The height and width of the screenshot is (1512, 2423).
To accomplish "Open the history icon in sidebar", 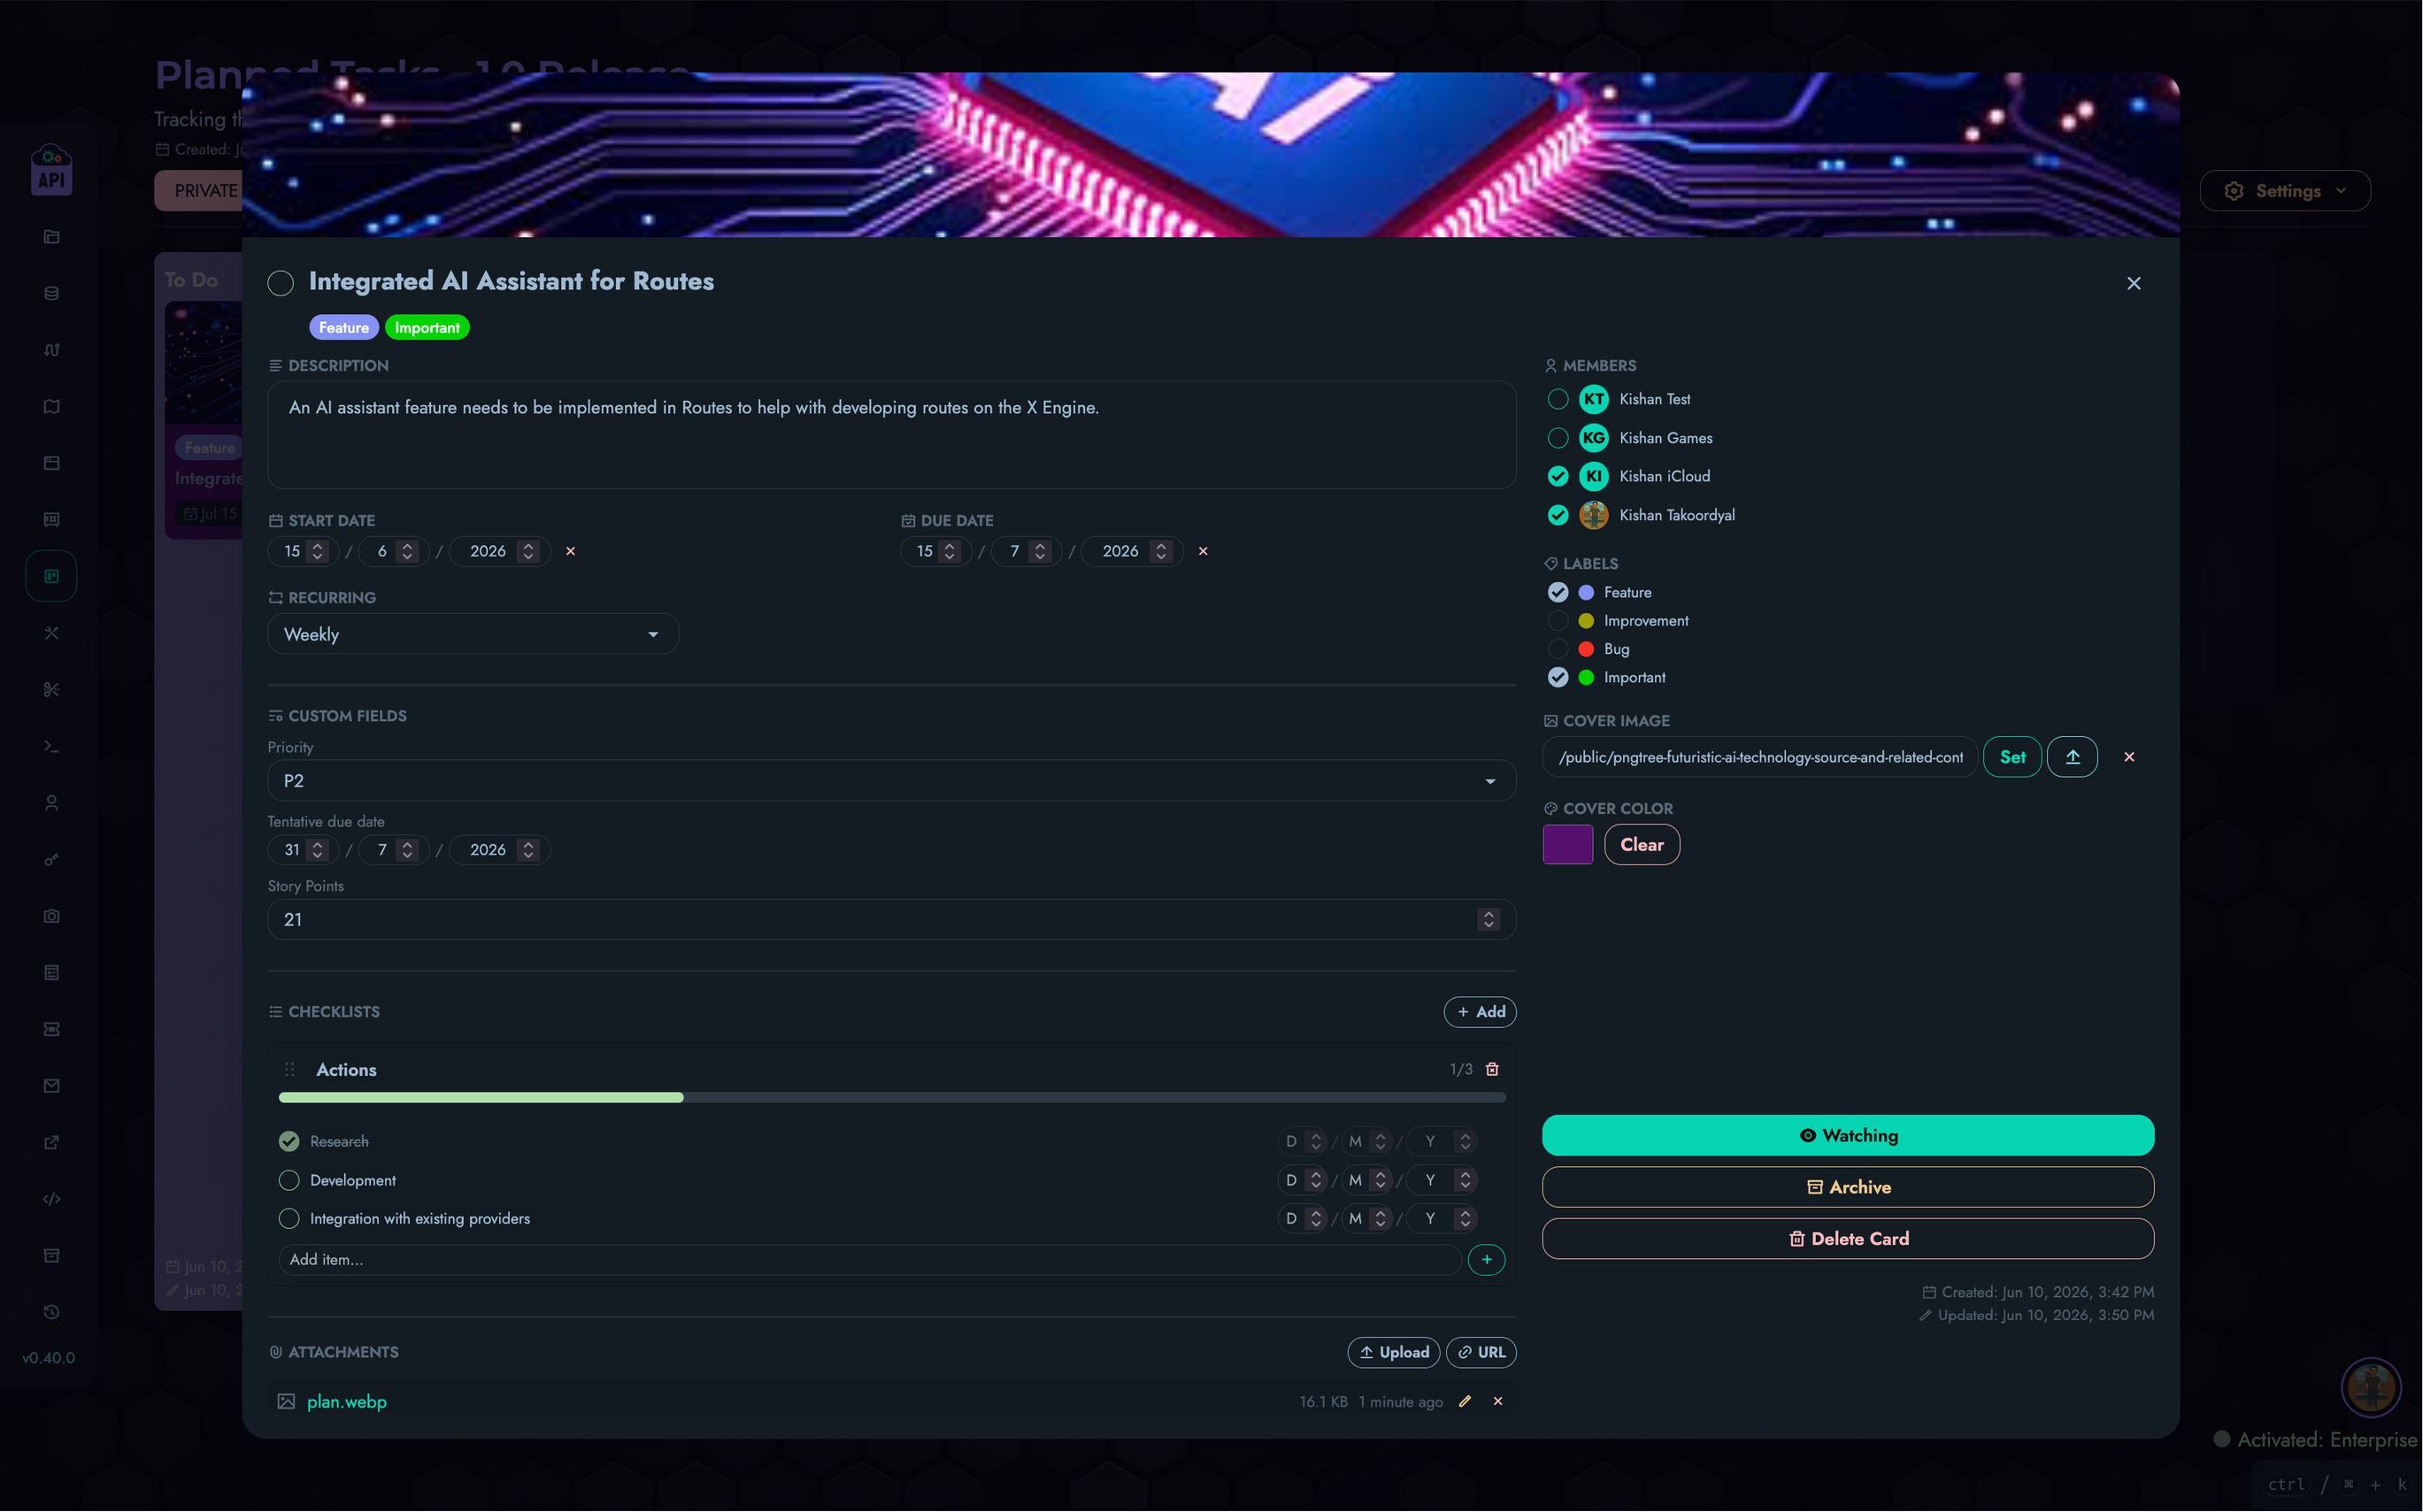I will coord(51,1312).
